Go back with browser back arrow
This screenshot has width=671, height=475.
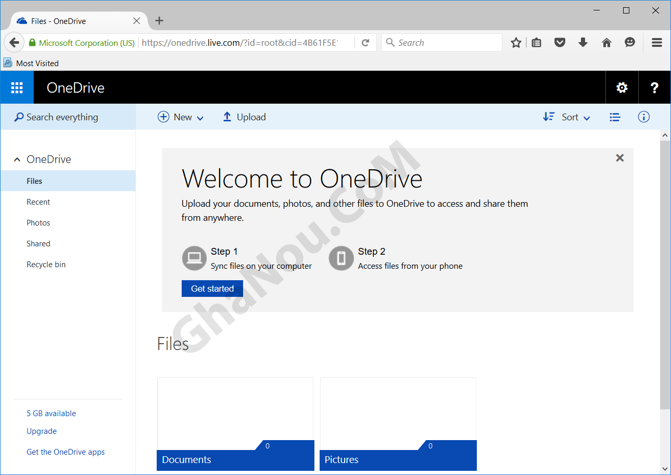coord(14,43)
